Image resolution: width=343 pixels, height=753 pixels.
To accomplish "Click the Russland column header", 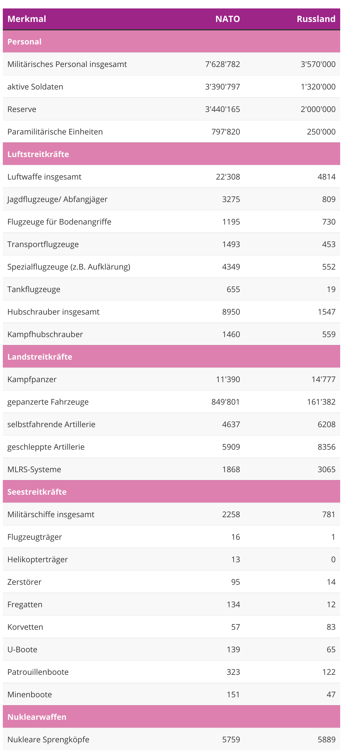I will point(315,19).
